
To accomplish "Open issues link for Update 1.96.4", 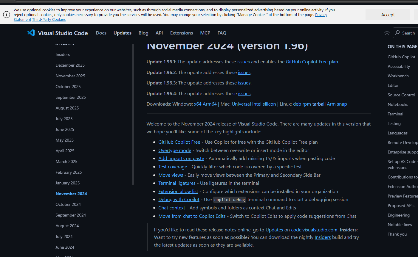I will (244, 94).
